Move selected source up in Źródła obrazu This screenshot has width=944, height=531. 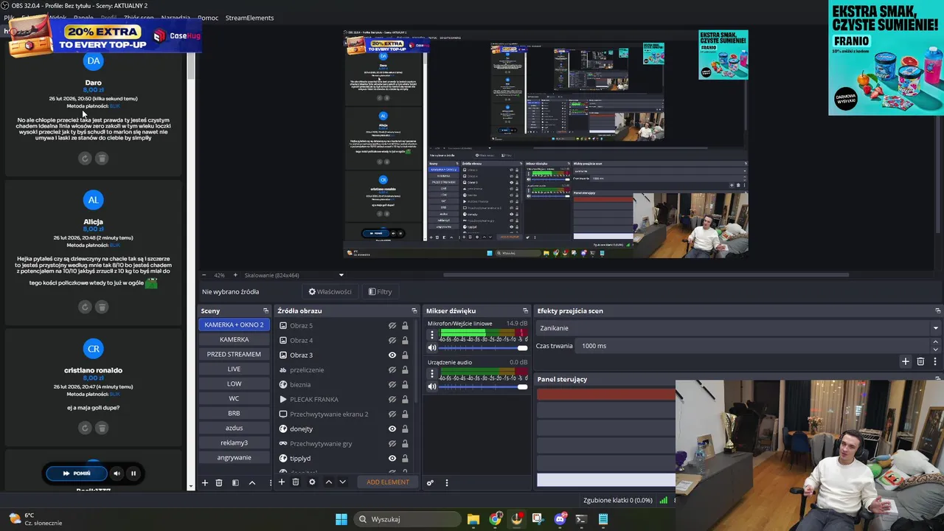click(329, 482)
